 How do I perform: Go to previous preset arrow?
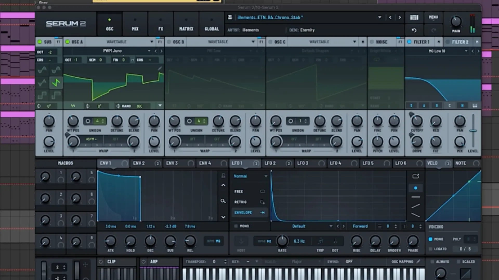click(390, 17)
